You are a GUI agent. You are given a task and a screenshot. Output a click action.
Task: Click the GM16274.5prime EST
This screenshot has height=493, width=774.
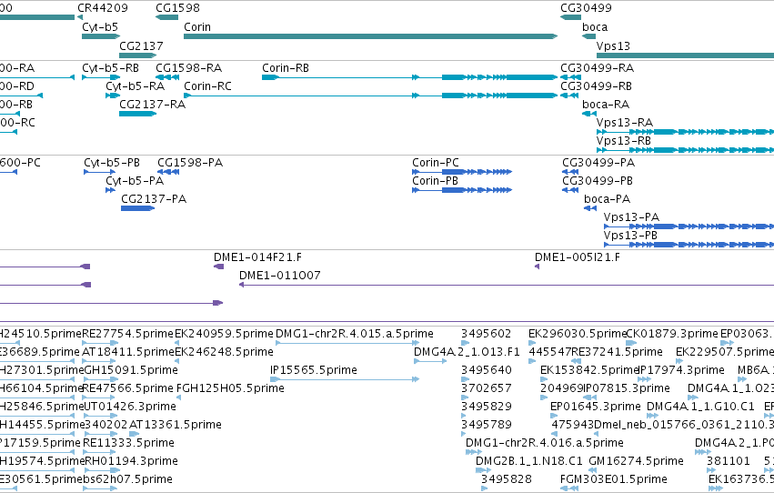[593, 471]
